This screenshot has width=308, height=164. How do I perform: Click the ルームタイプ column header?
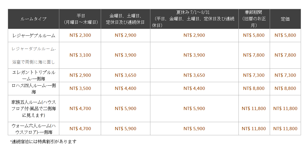point(33,19)
